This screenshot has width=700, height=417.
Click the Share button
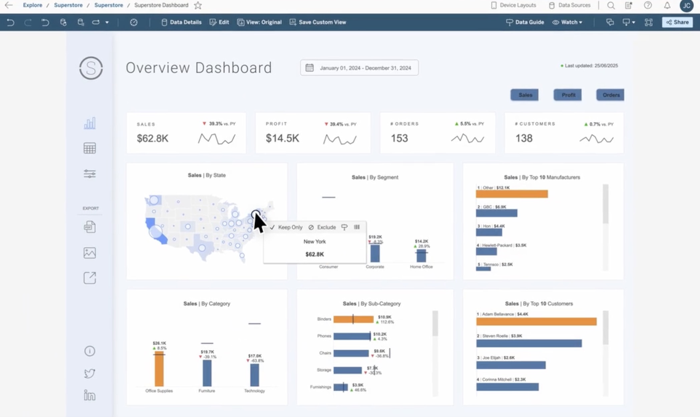point(677,22)
